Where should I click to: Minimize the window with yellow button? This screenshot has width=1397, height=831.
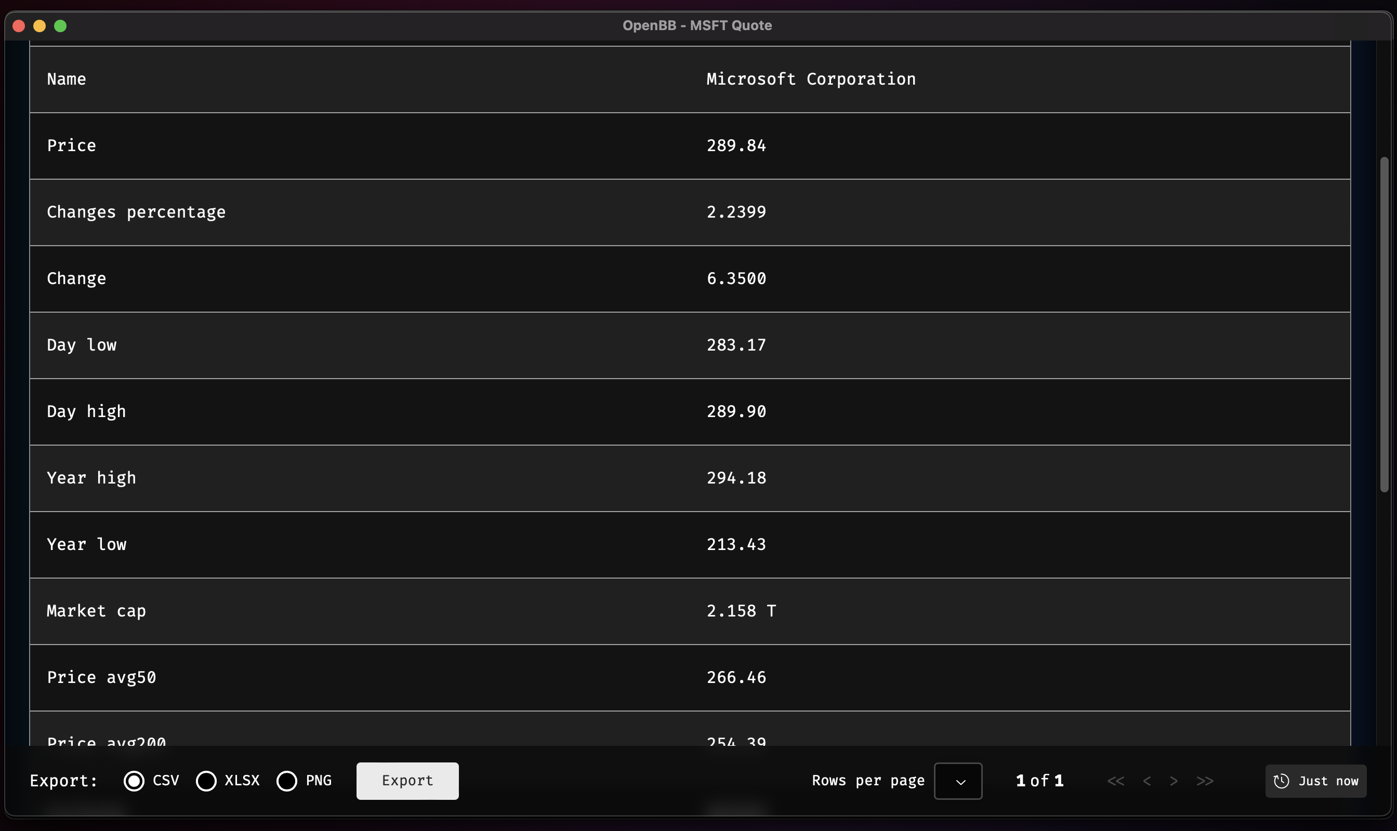click(40, 26)
